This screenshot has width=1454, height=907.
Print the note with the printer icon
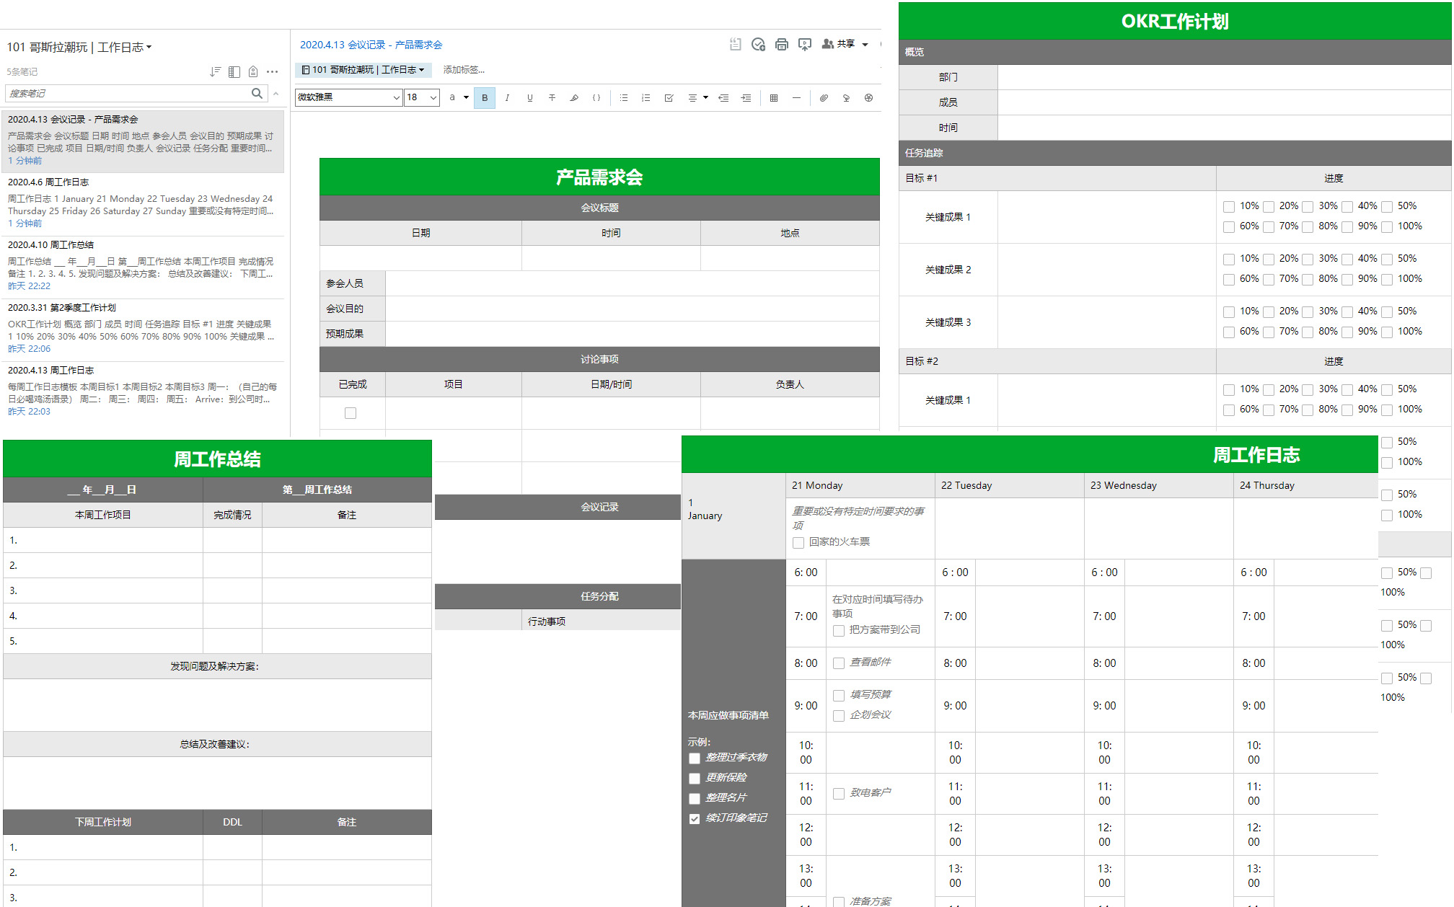pos(782,44)
